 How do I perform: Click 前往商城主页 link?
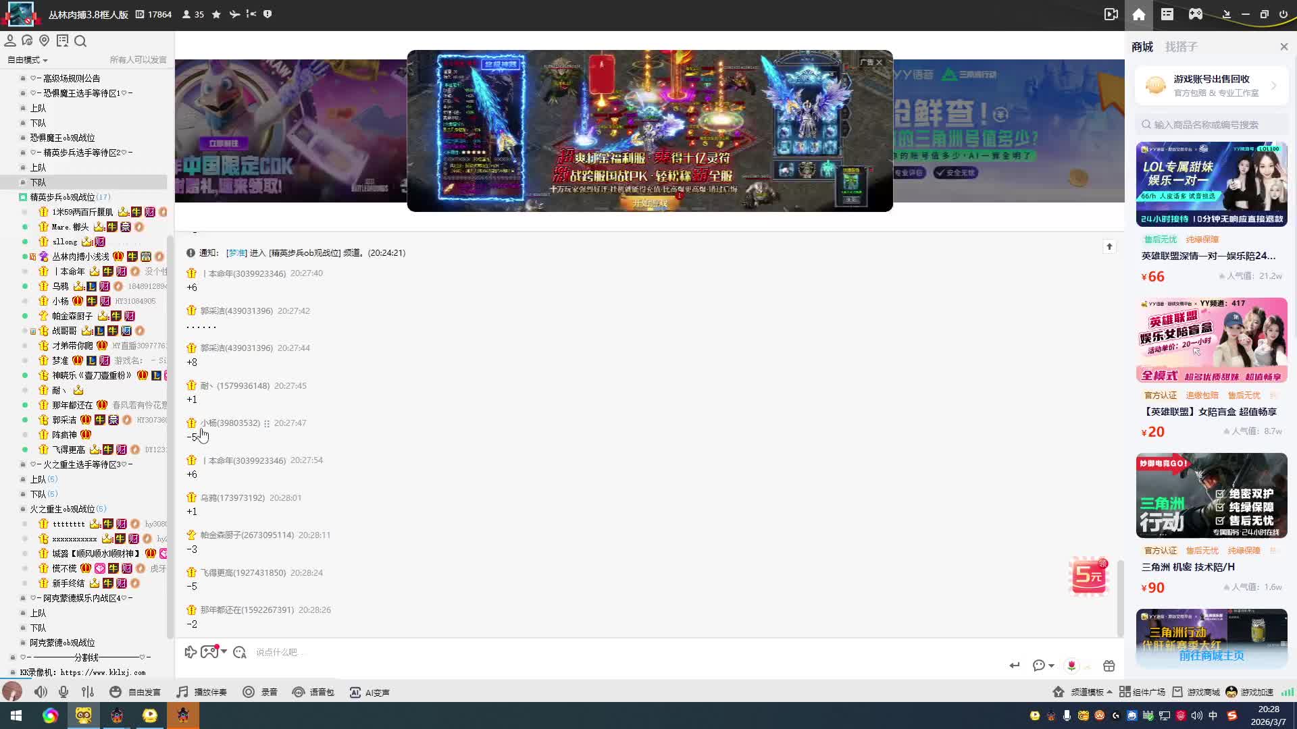pos(1211,655)
